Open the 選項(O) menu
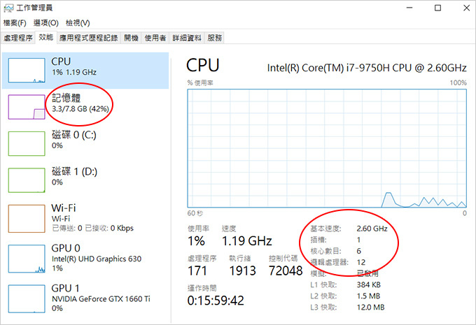The image size is (476, 325). click(45, 23)
